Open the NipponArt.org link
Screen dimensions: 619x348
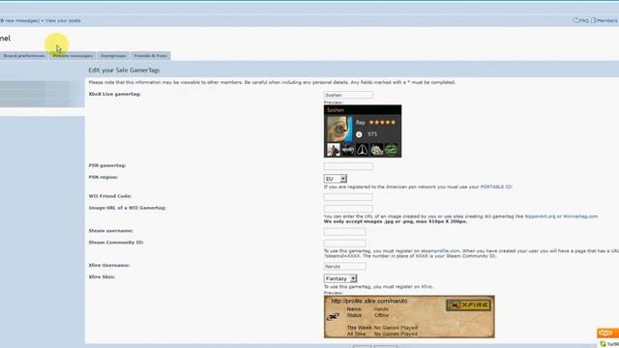tap(540, 217)
